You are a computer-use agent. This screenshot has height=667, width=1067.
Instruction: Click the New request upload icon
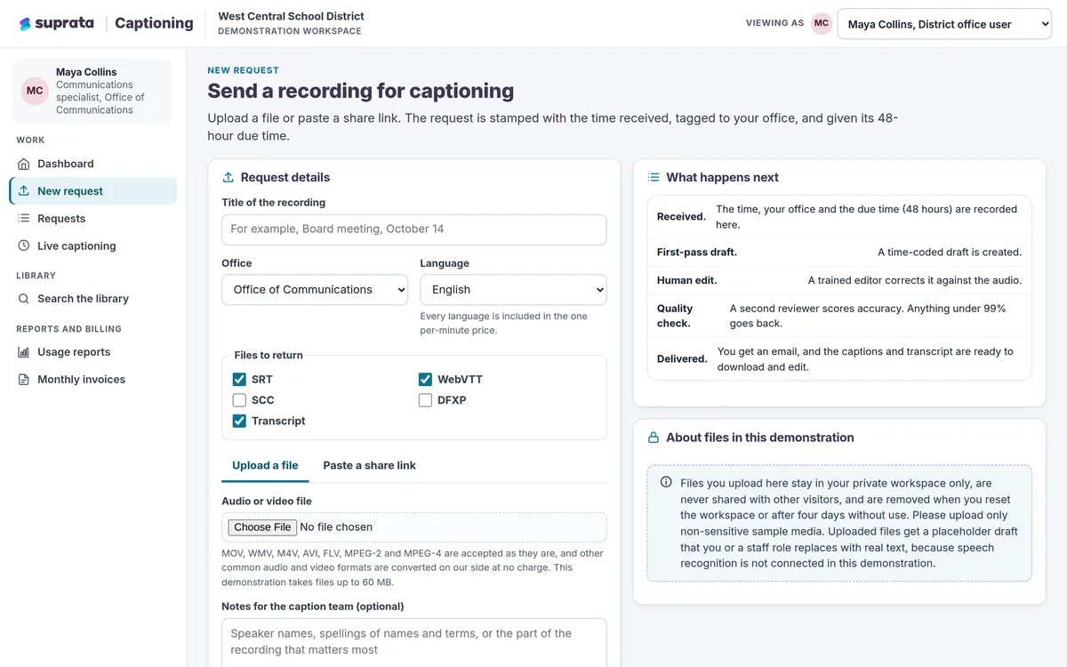pos(24,191)
